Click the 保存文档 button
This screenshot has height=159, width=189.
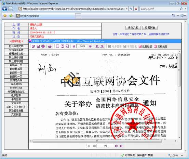133,28
